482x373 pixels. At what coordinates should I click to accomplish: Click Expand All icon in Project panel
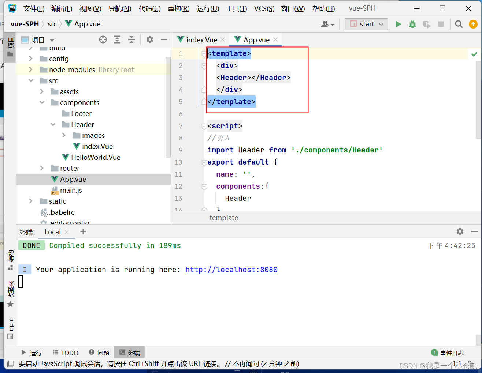tap(117, 39)
